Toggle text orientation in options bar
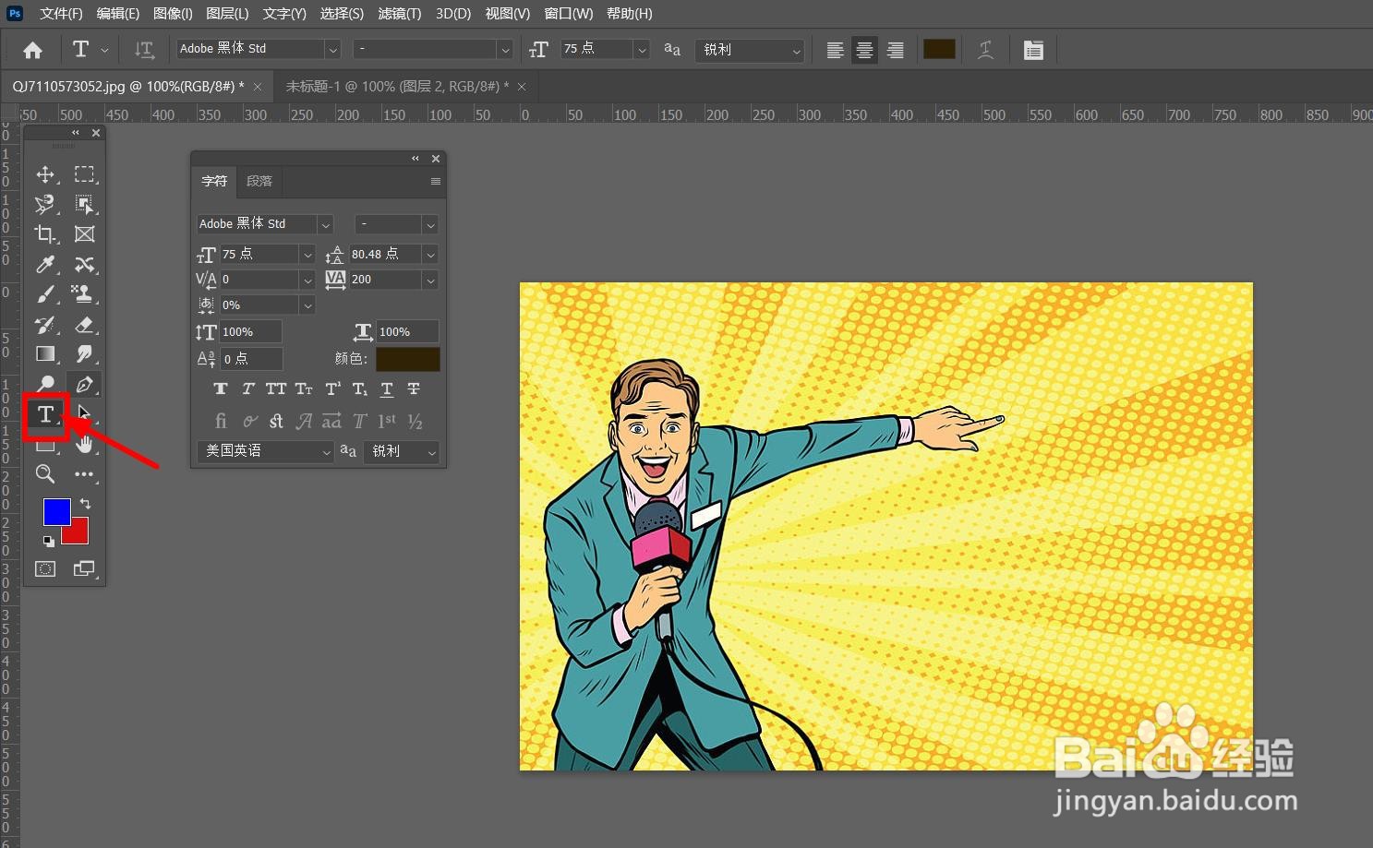The height and width of the screenshot is (848, 1373). (x=144, y=50)
